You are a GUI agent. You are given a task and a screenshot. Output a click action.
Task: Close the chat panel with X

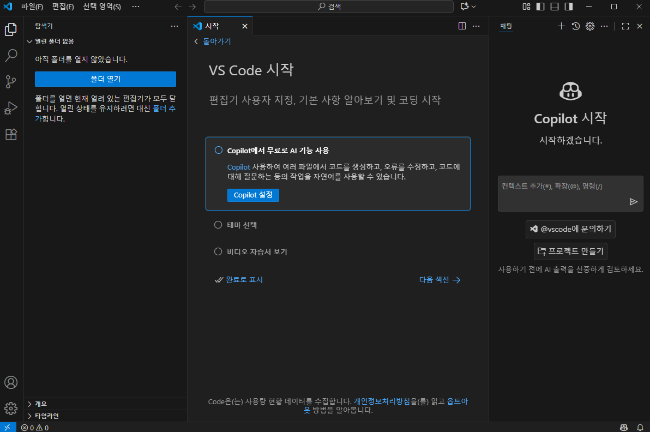pos(640,26)
